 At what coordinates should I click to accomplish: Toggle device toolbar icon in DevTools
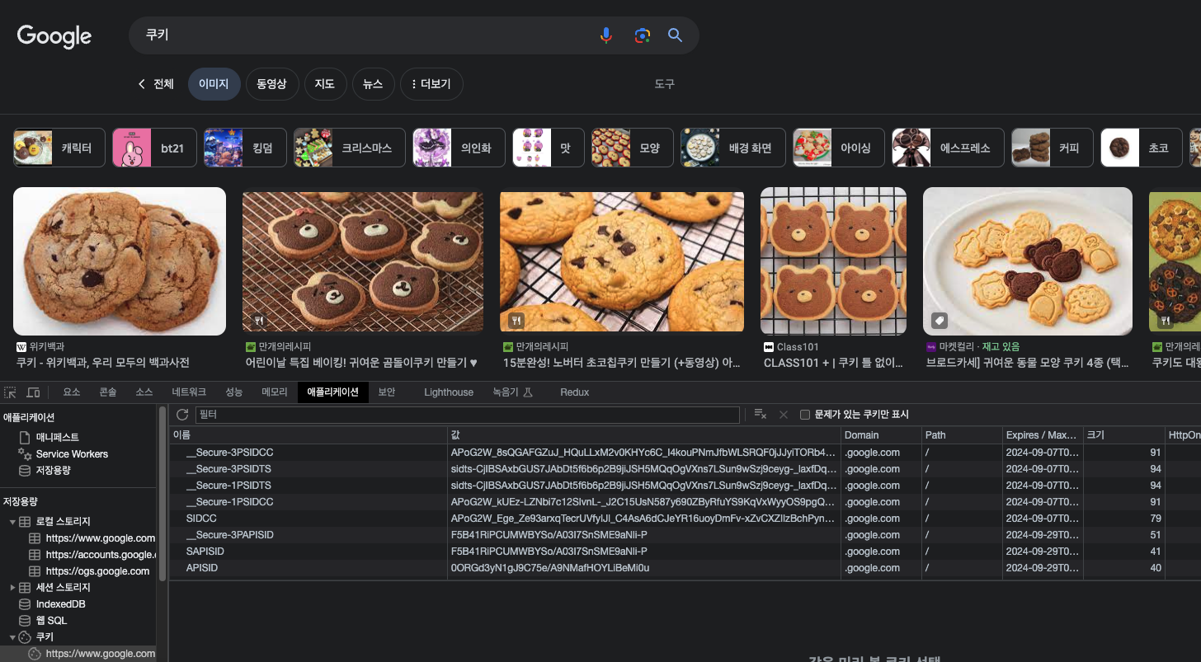pyautogui.click(x=33, y=392)
